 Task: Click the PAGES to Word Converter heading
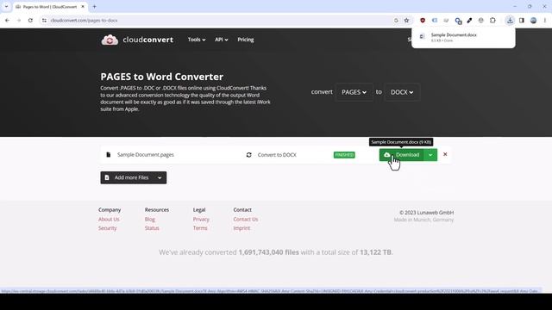coord(162,77)
